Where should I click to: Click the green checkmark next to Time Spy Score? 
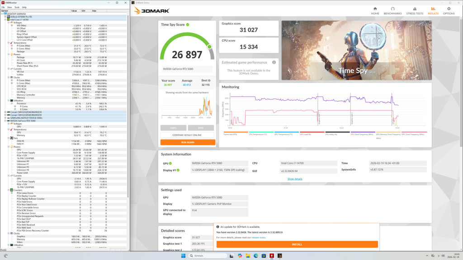point(188,25)
